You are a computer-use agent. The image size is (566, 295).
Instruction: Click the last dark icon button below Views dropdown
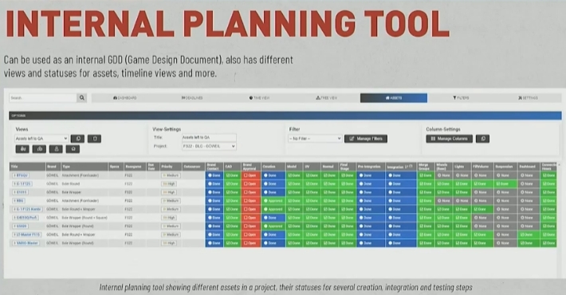click(73, 149)
